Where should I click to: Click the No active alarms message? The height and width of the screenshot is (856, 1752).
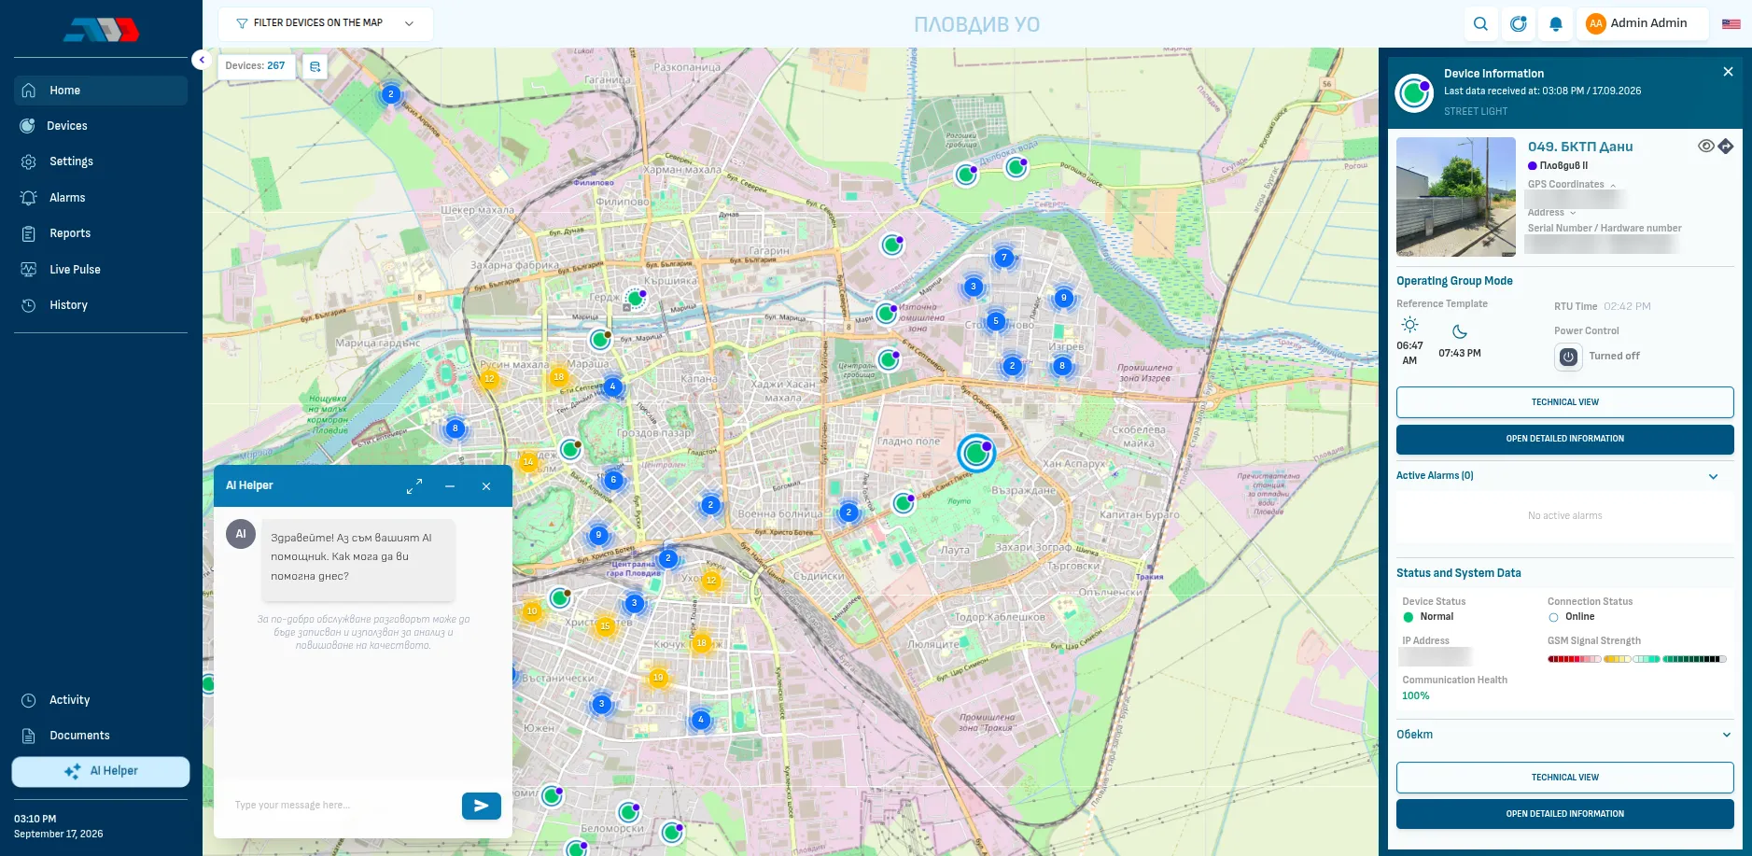pos(1564,516)
